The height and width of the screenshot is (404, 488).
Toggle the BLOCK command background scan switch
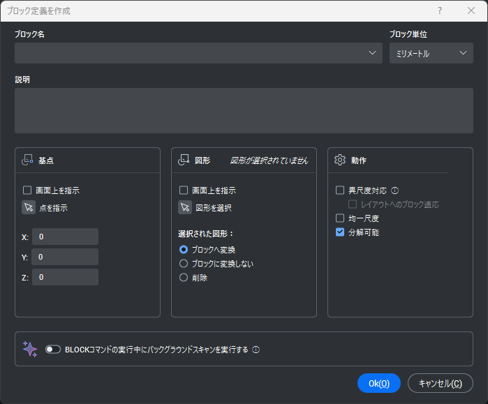click(53, 350)
